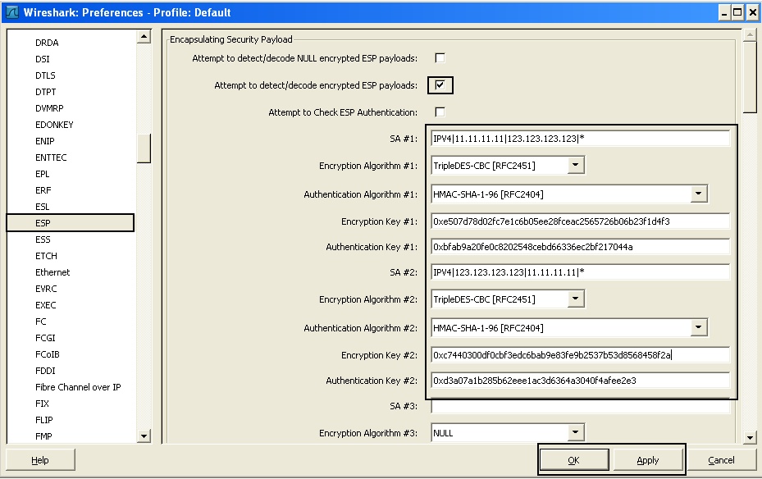Select DRDA in protocol list

click(47, 43)
